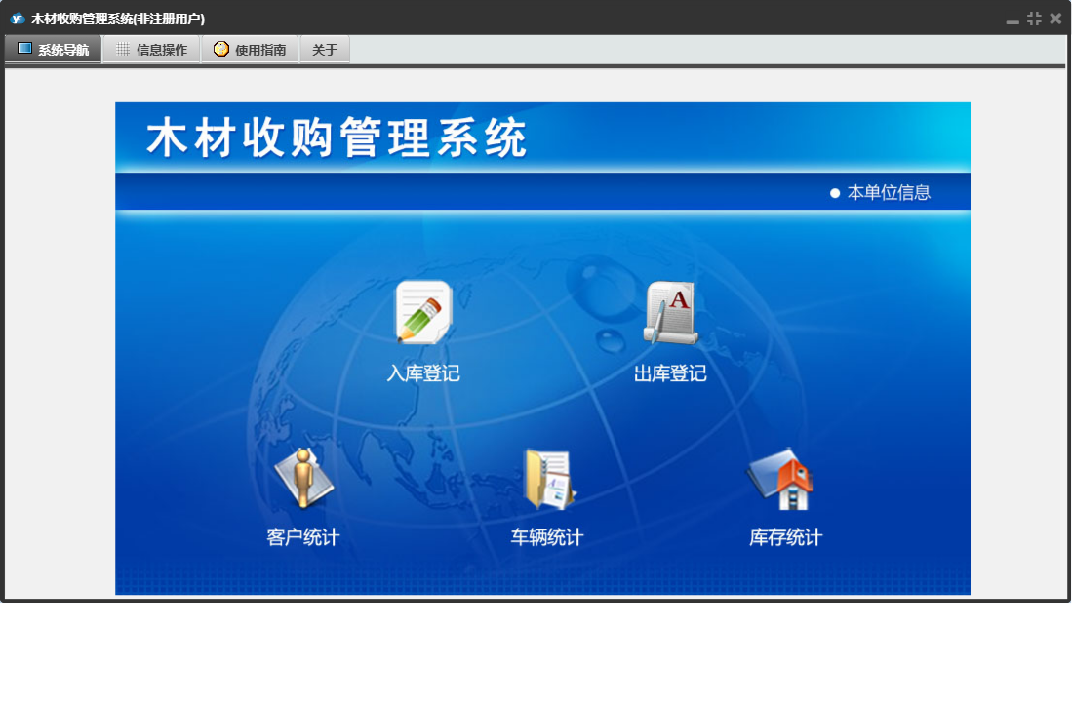1072x705 pixels.
Task: Click the 车辆统计 text label
Action: coord(547,537)
